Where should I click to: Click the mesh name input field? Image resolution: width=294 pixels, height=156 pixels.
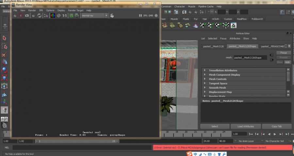click(x=250, y=58)
